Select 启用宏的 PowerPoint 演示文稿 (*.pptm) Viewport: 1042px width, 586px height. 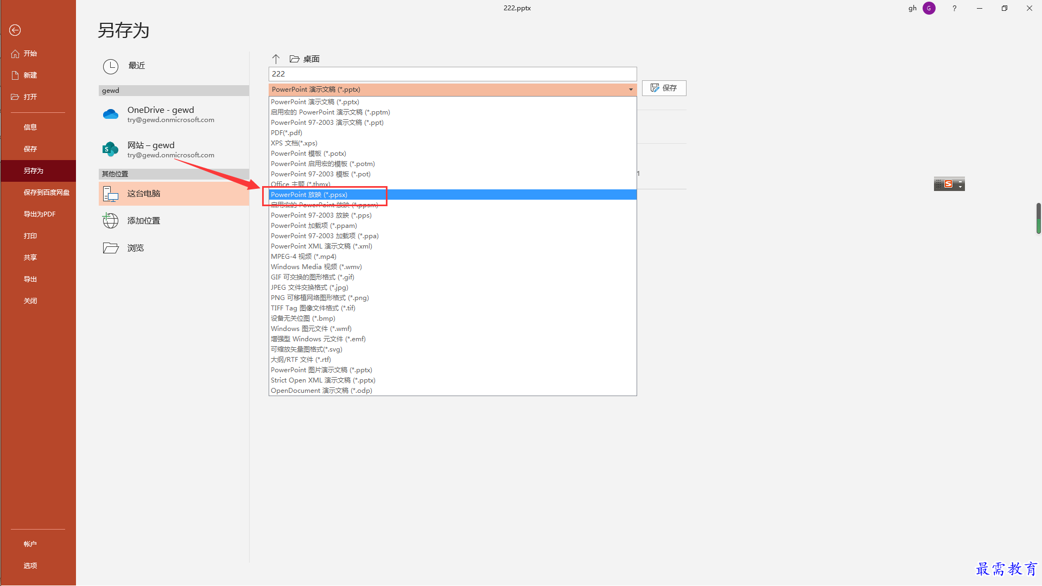(x=453, y=112)
